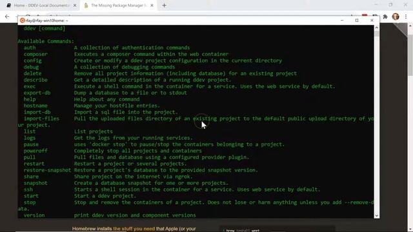The height and width of the screenshot is (232, 413).
Task: Click the 'composer' command text
Action: 35,54
